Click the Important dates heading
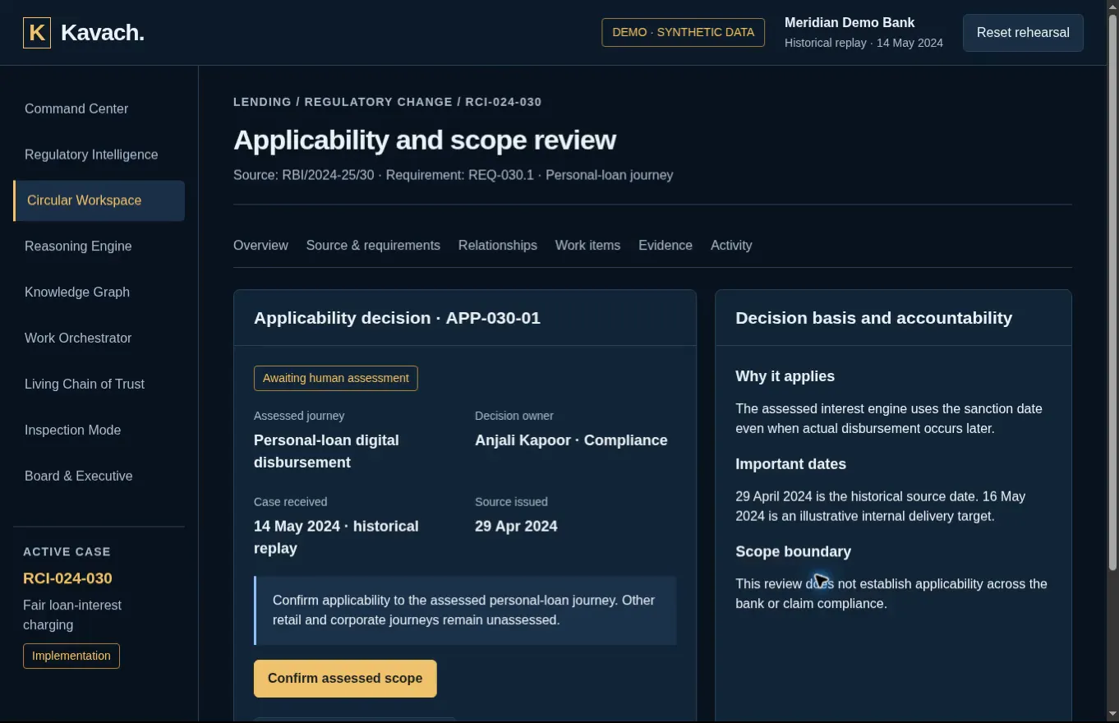 [x=790, y=464]
